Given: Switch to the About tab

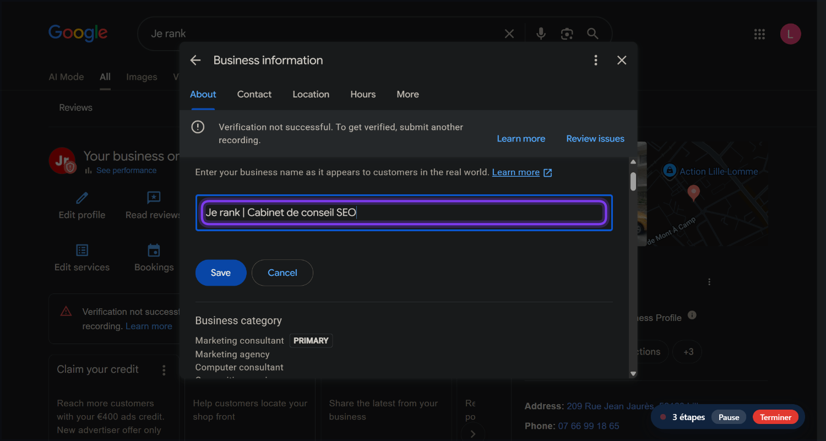Looking at the screenshot, I should click(203, 95).
